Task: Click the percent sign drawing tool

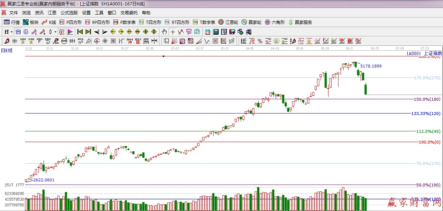Action: (260, 41)
